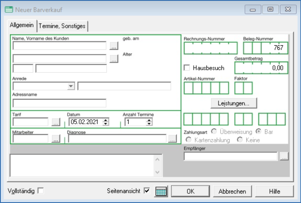Uncheck the Seitenansicht checkbox
301x203 pixels.
point(146,191)
